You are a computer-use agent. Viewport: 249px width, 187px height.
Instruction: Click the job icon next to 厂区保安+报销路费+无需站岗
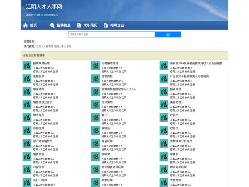[164, 79]
